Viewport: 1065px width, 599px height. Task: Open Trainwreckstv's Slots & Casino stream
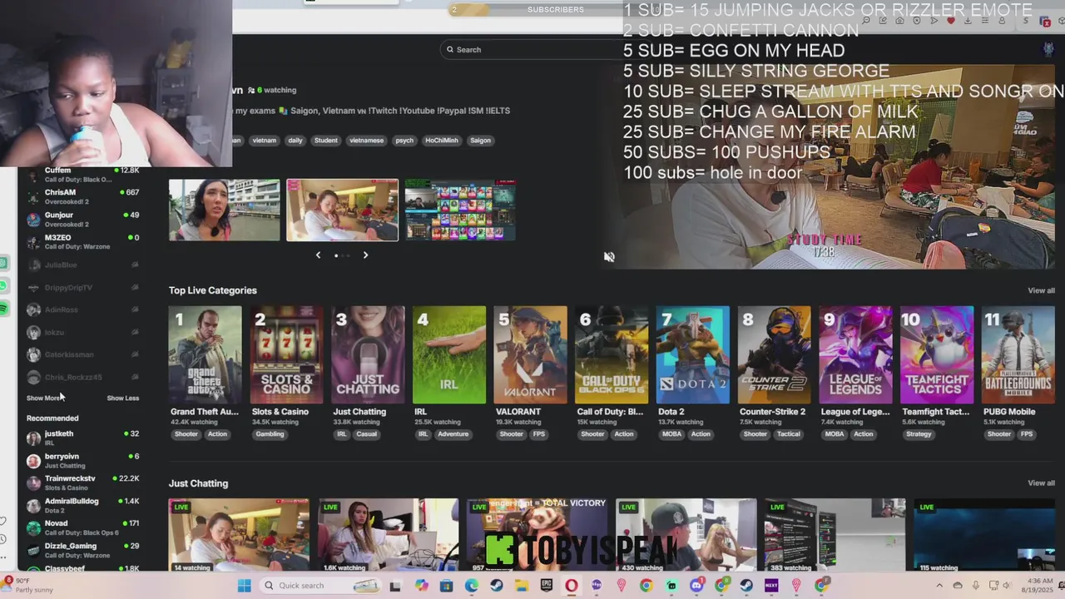coord(83,483)
